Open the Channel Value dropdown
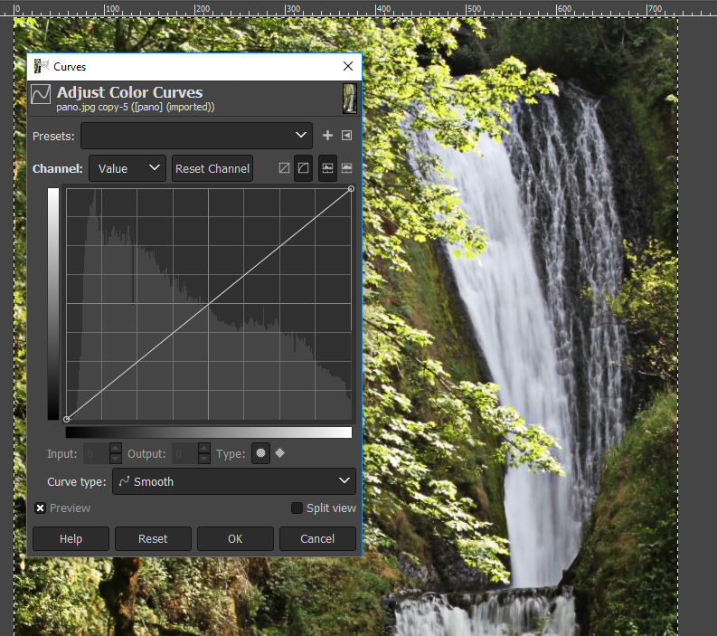 (127, 168)
